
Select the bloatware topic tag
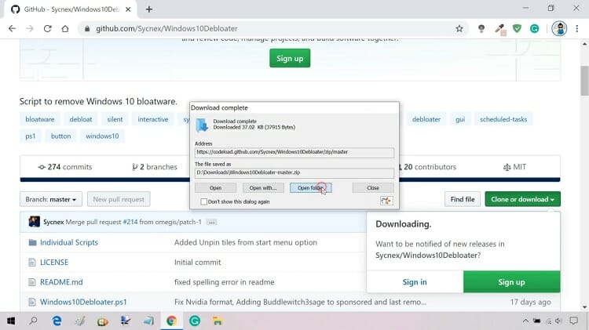40,119
